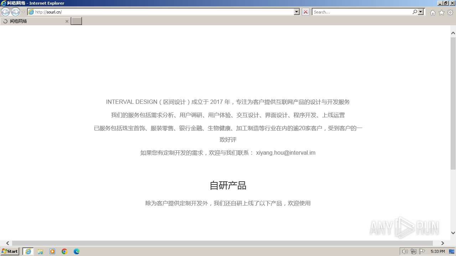Open the Action Center flag icon

(422, 251)
